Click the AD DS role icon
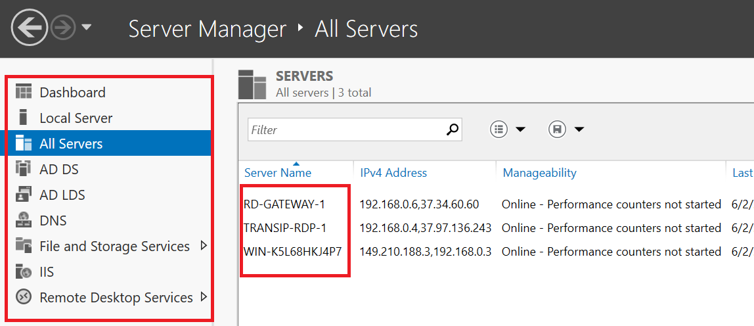 coord(24,169)
